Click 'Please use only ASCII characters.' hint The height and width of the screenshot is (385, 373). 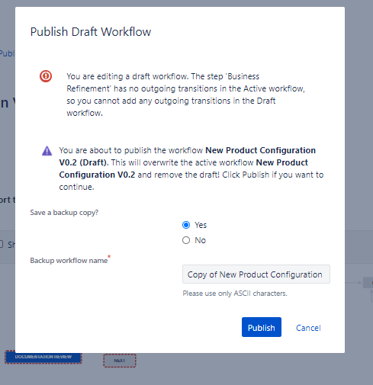coord(235,294)
